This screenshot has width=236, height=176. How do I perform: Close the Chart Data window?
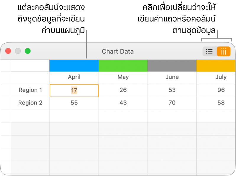(x=8, y=51)
